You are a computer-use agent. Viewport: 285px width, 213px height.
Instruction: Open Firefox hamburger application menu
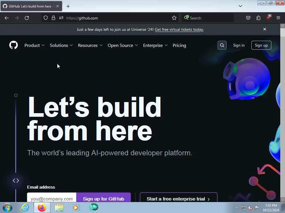(278, 18)
